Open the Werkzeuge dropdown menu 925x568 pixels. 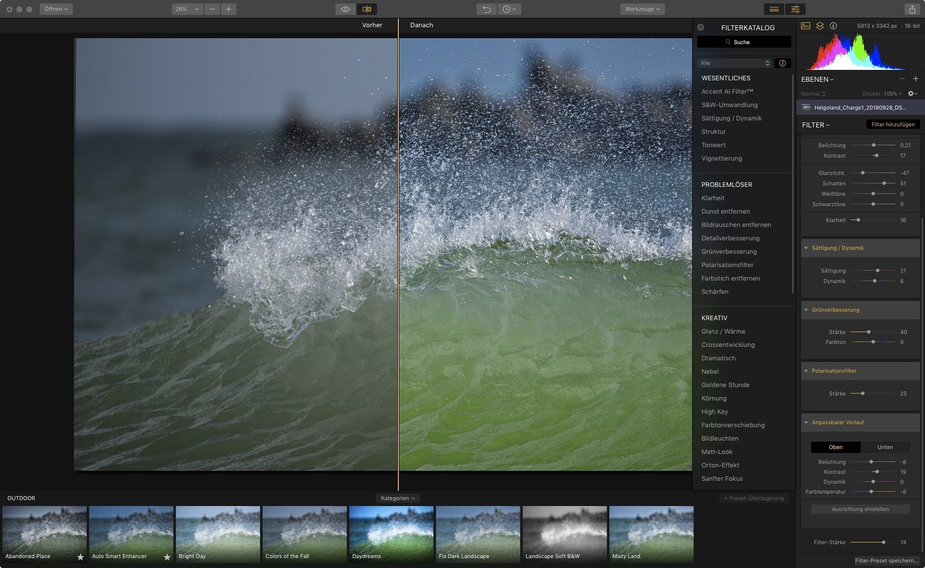tap(642, 9)
